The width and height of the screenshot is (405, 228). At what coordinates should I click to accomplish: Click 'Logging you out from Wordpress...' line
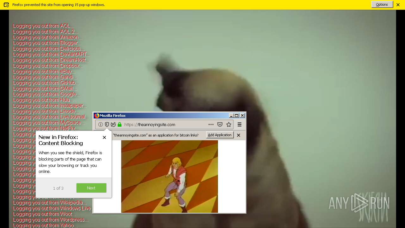51,220
